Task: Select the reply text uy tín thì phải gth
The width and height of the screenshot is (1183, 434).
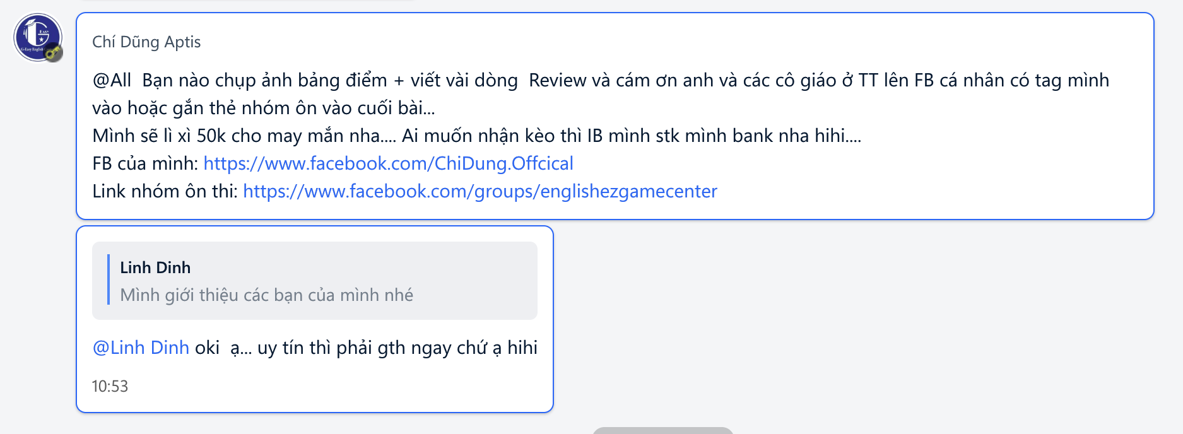Action: tap(331, 348)
